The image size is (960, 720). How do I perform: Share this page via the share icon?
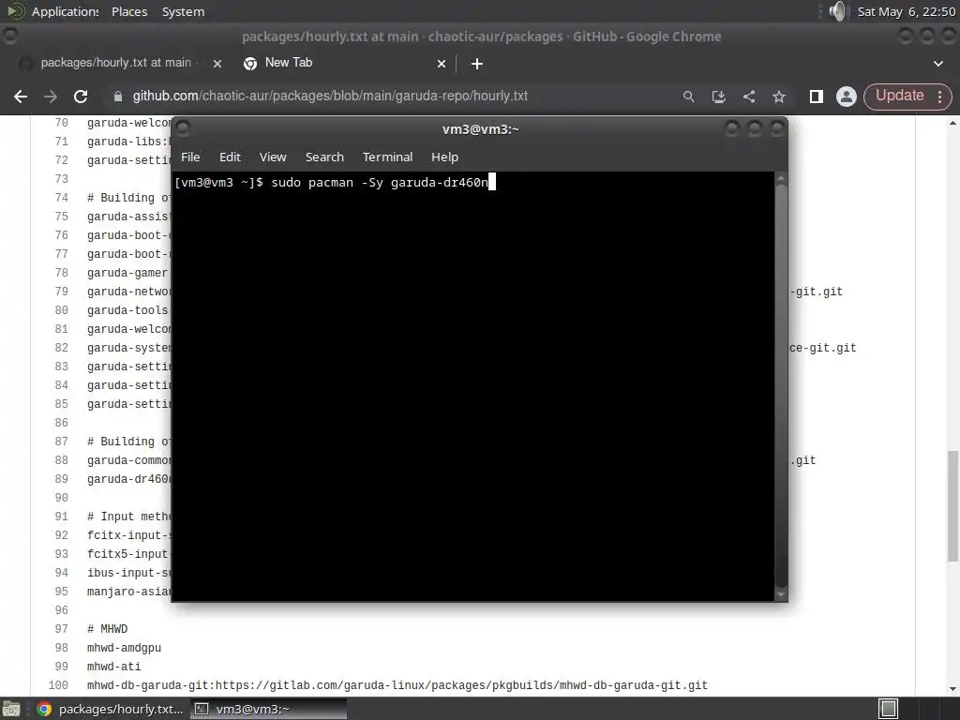[x=749, y=97]
